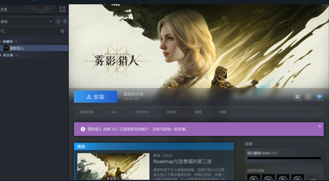329x181 pixels.
Task: Click the 成就 achievements heading
Action: point(249,144)
